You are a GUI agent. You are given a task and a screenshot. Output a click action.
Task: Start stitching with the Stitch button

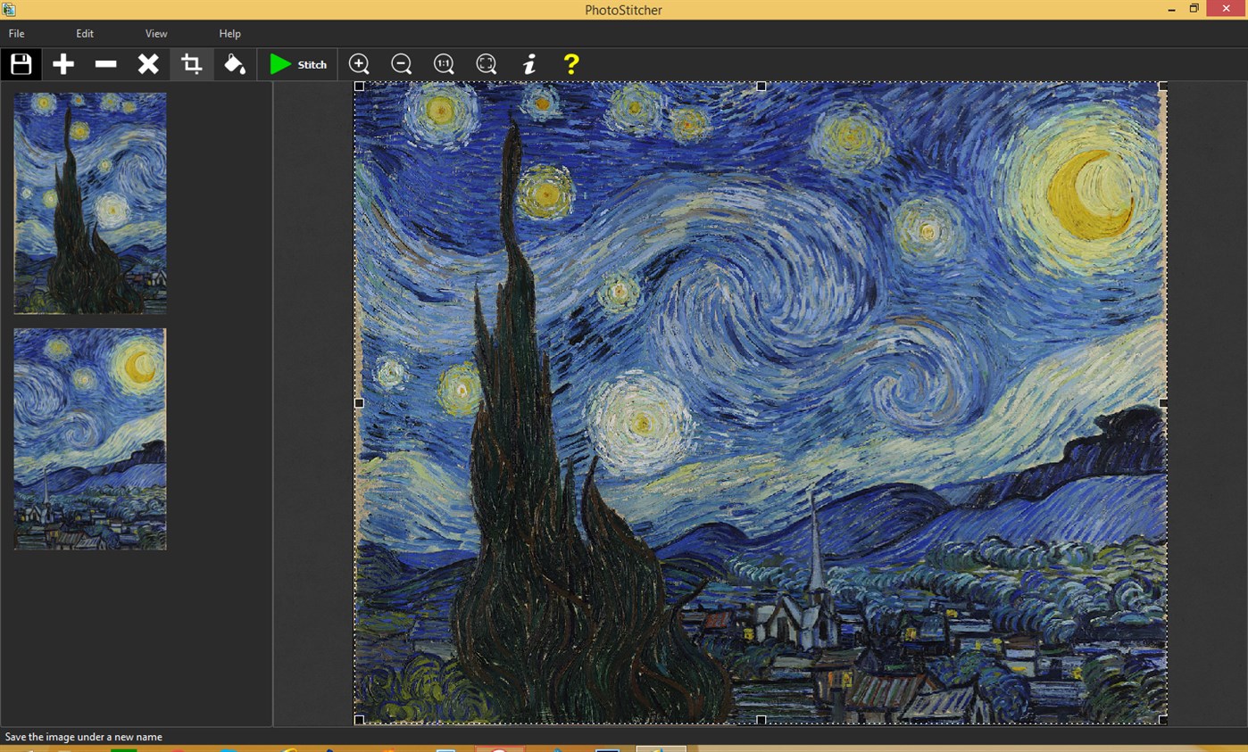pyautogui.click(x=298, y=64)
